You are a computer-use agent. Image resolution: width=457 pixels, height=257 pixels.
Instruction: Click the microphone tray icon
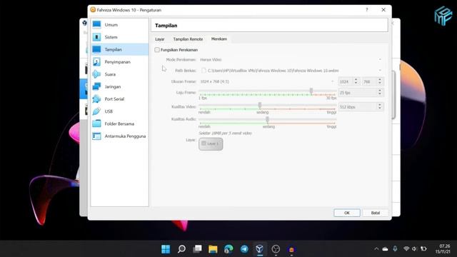point(395,248)
